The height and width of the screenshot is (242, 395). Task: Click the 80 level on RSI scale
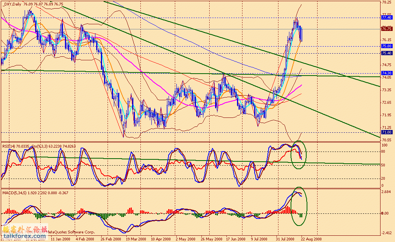[x=383, y=152]
